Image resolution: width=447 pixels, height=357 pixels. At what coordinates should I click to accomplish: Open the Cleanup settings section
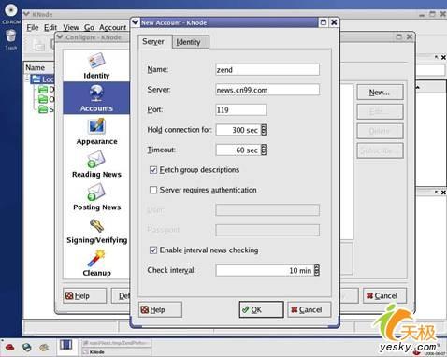(x=96, y=264)
